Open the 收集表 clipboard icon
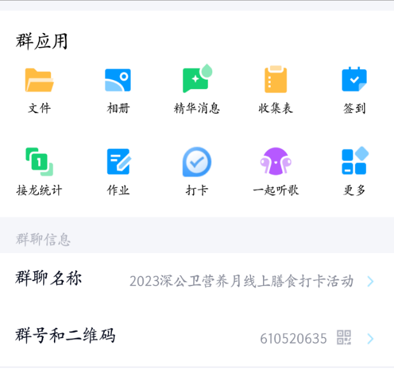 [x=276, y=79]
